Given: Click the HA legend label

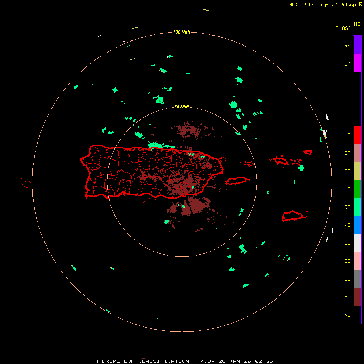Looking at the screenshot, I should (347, 135).
